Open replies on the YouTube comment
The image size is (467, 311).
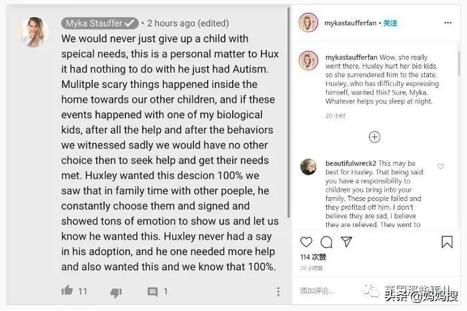point(153,292)
